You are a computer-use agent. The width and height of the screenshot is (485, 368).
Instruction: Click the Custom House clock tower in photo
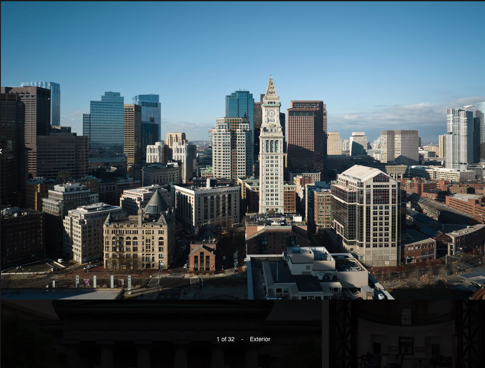(x=271, y=162)
